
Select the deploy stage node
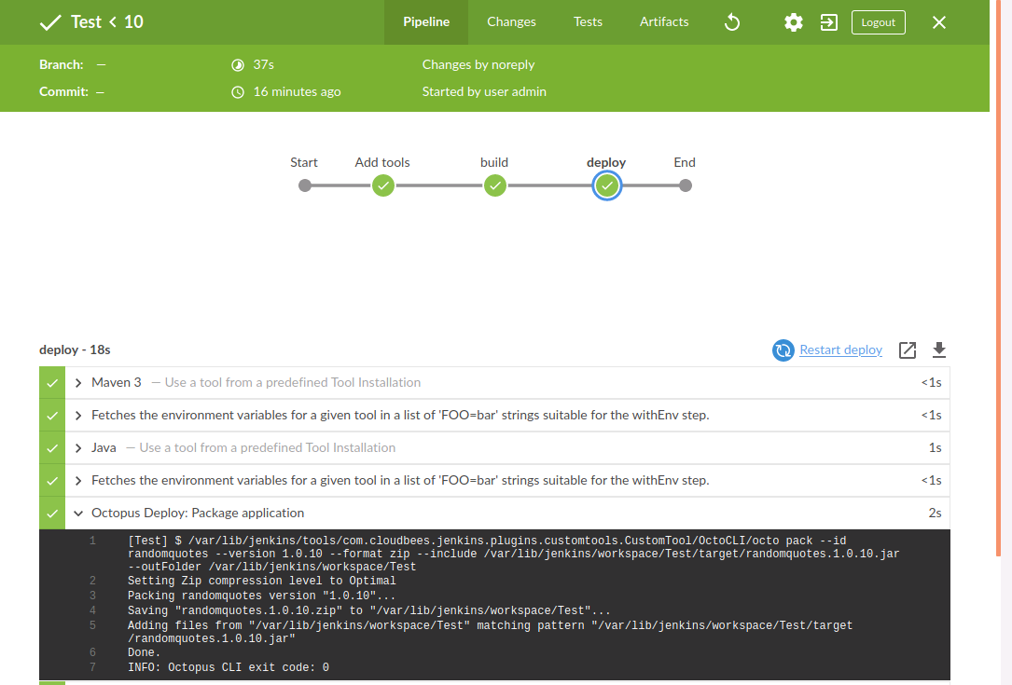click(607, 185)
